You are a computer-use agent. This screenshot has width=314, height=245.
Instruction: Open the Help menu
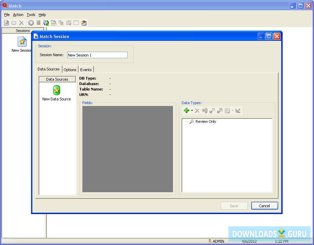pos(42,15)
